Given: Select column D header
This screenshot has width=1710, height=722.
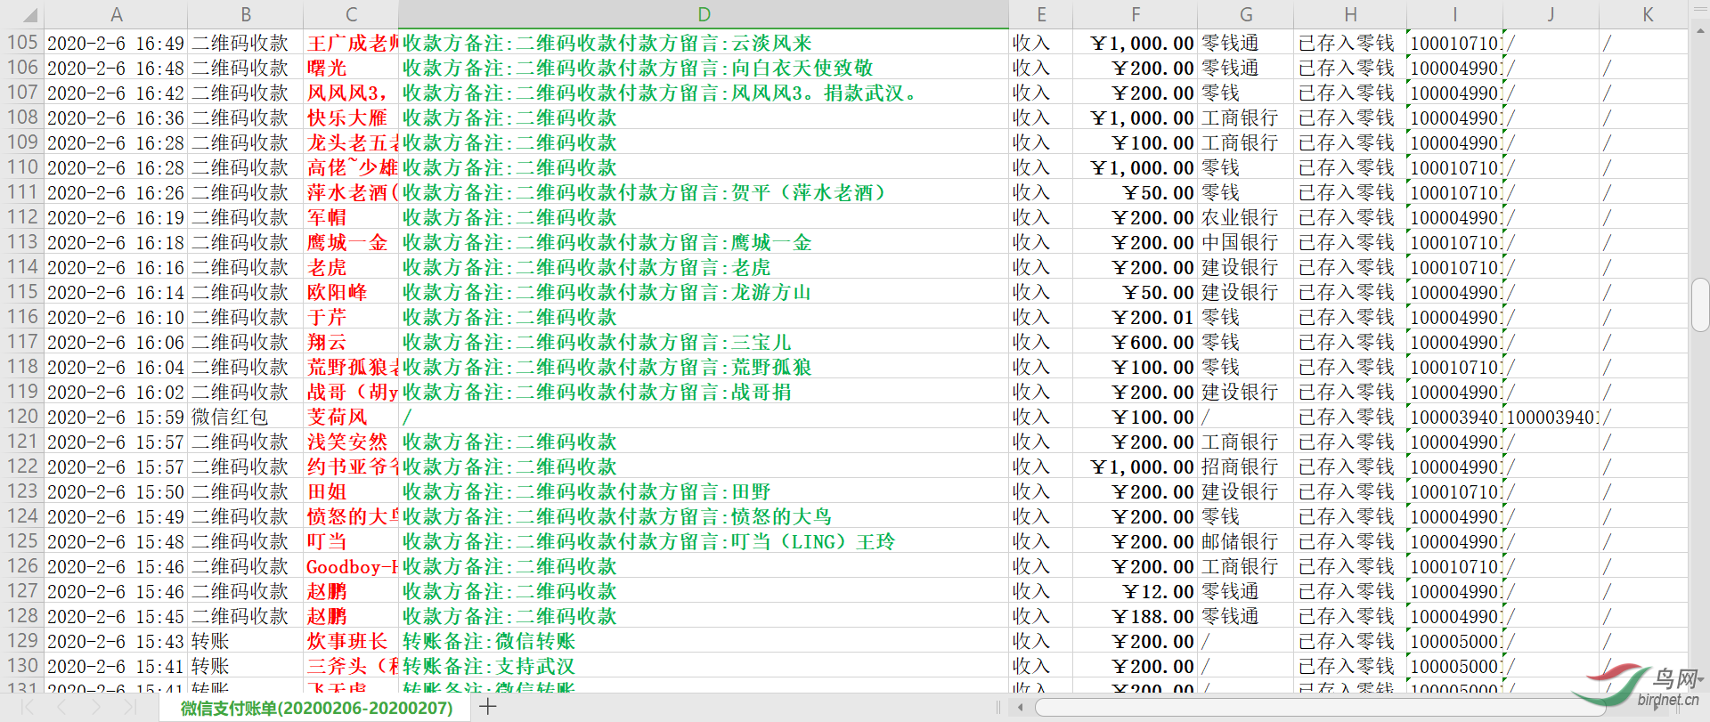Looking at the screenshot, I should tap(703, 15).
